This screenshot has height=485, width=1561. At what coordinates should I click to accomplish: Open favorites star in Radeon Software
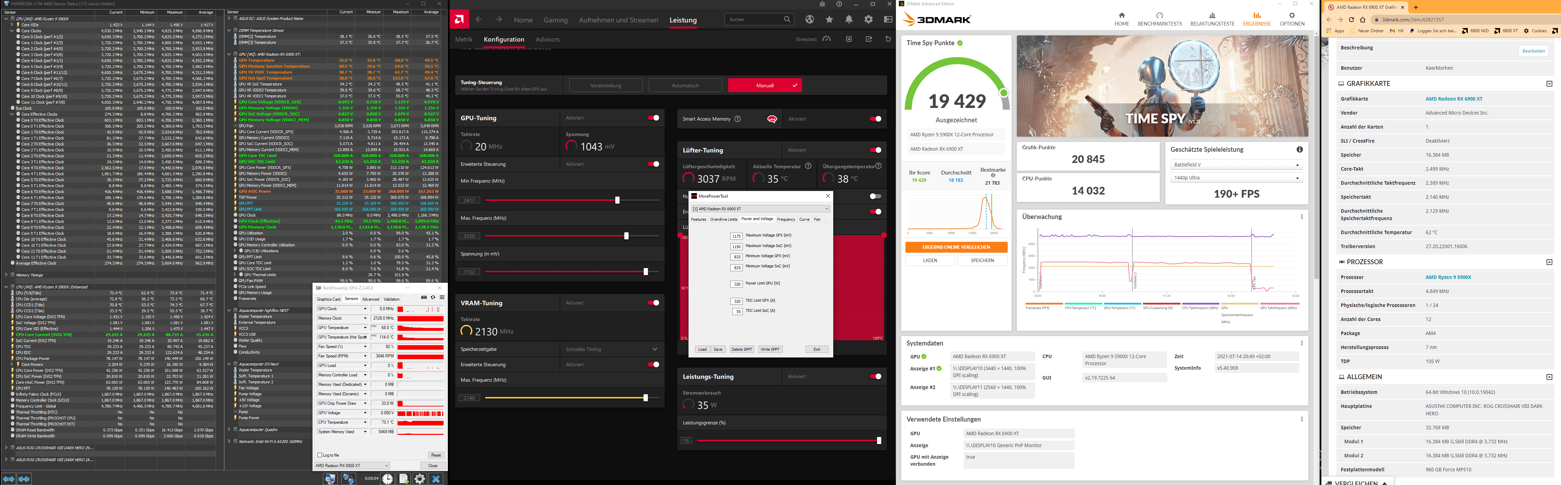[829, 19]
